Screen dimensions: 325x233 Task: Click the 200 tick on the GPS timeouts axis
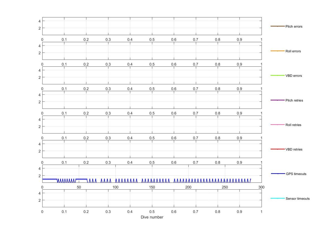(x=188, y=187)
